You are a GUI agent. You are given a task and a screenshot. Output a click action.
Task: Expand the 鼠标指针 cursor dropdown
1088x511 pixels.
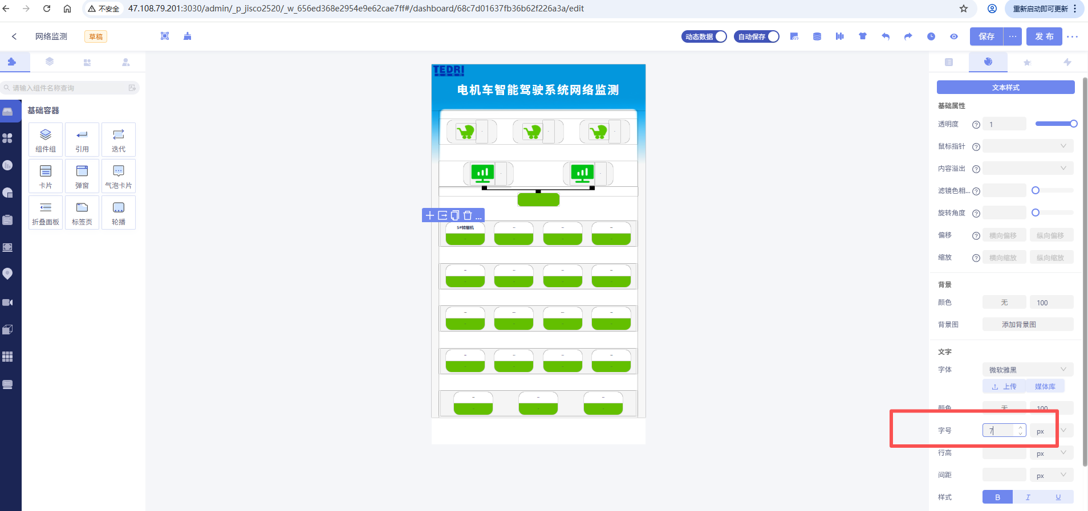tap(1028, 146)
